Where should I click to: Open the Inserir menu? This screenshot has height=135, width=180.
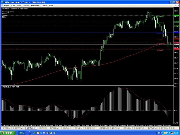tap(19, 5)
